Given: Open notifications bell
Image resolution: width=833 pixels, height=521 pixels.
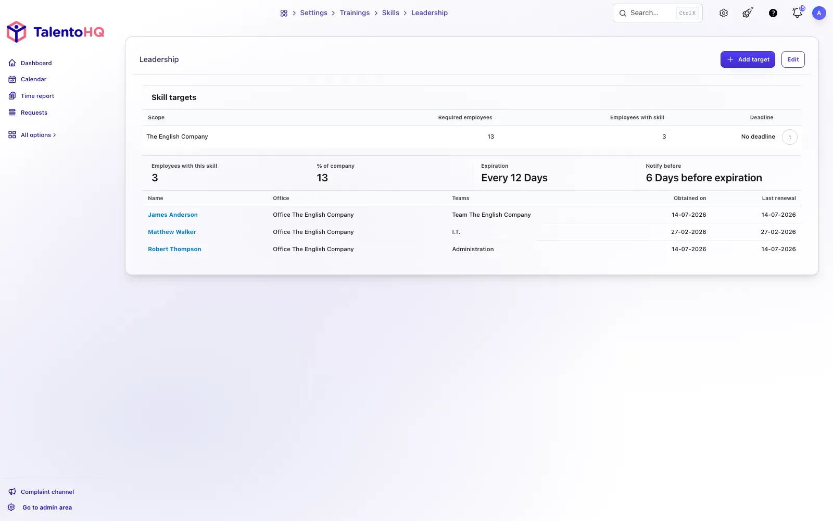Looking at the screenshot, I should tap(797, 13).
